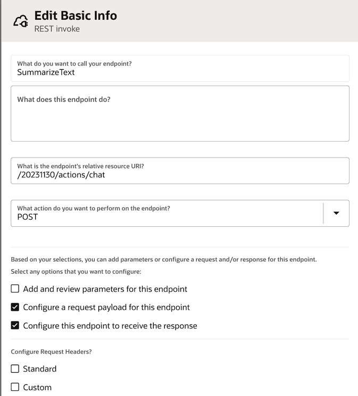Viewport: 358px width, 396px height.
Task: Tick the Custom request headers checkbox
Action: [15, 387]
